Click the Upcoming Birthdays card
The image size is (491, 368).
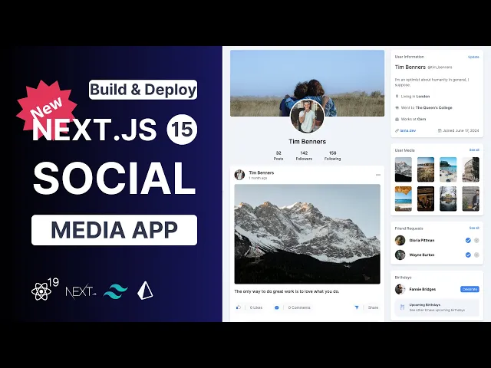437,307
